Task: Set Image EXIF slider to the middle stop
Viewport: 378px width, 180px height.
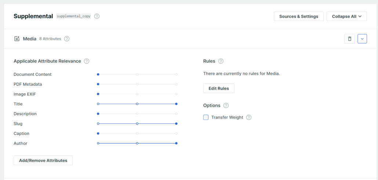Action: click(137, 94)
